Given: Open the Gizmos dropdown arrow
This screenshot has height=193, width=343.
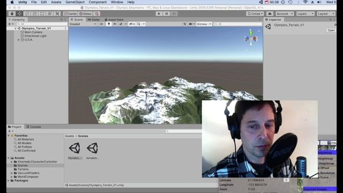Looking at the screenshot, I should pyautogui.click(x=210, y=24).
